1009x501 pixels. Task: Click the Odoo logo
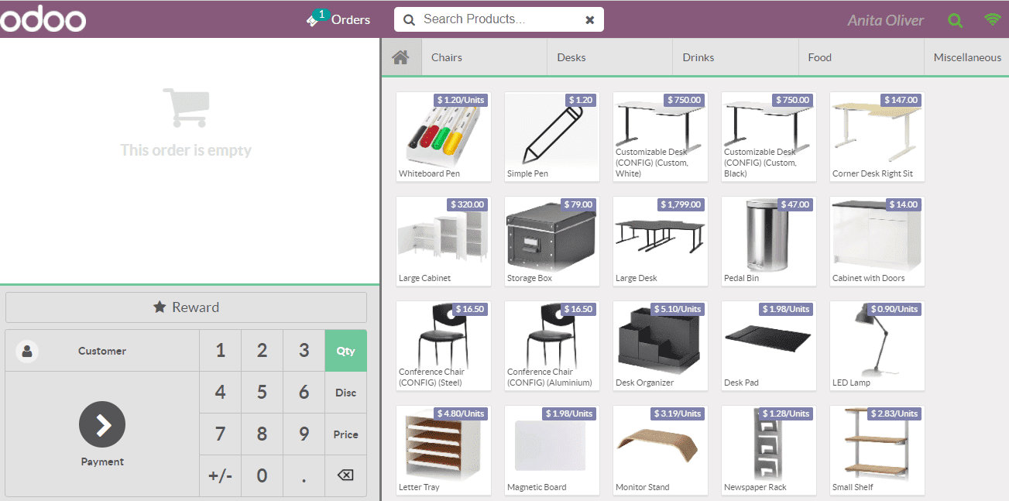[x=43, y=19]
